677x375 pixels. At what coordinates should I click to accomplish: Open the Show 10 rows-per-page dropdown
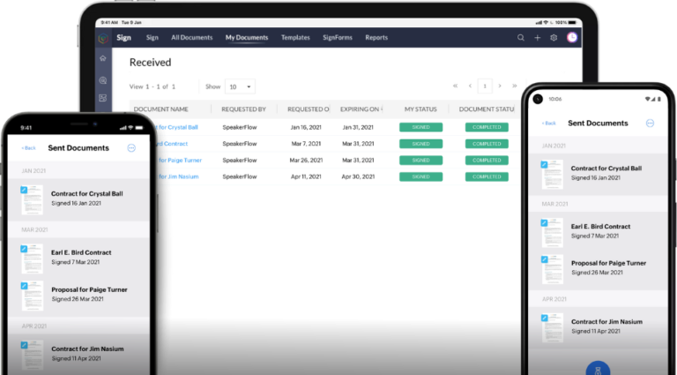pyautogui.click(x=240, y=86)
